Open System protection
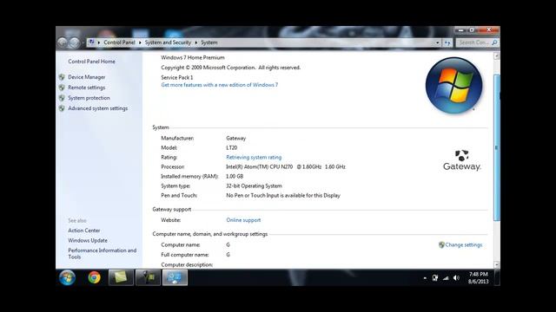 [x=89, y=98]
